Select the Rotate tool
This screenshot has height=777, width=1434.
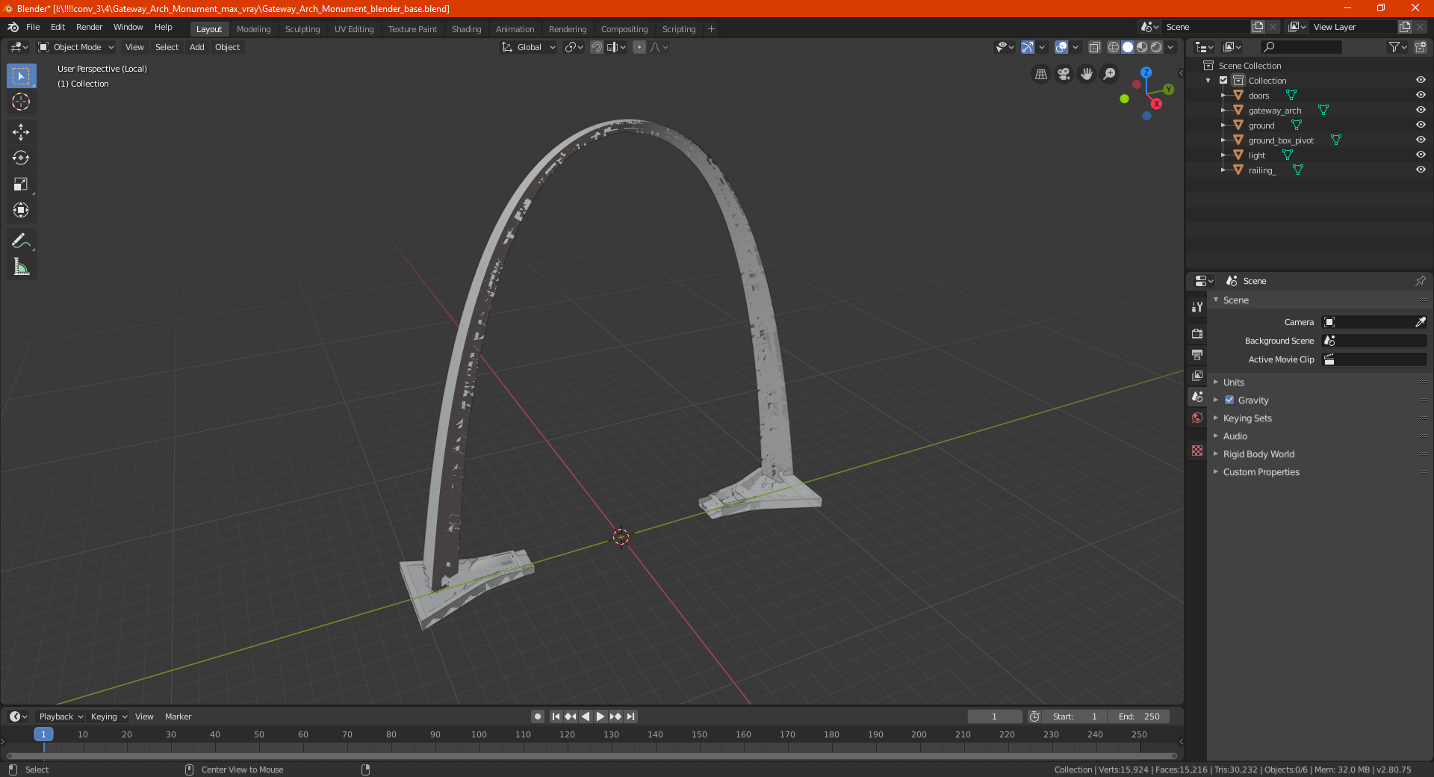(21, 158)
